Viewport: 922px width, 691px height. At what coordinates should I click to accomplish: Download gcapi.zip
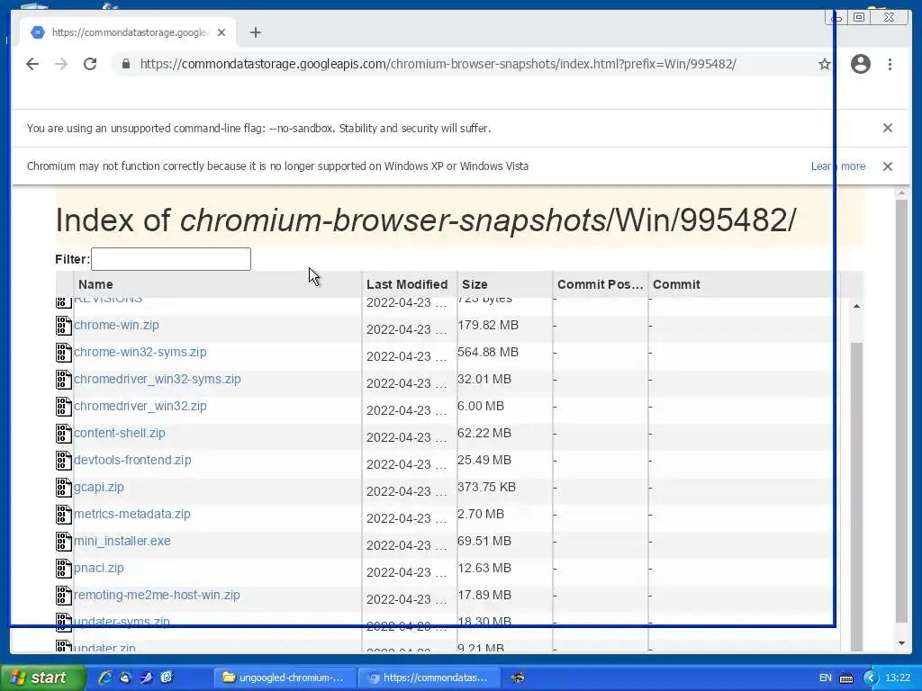[99, 487]
